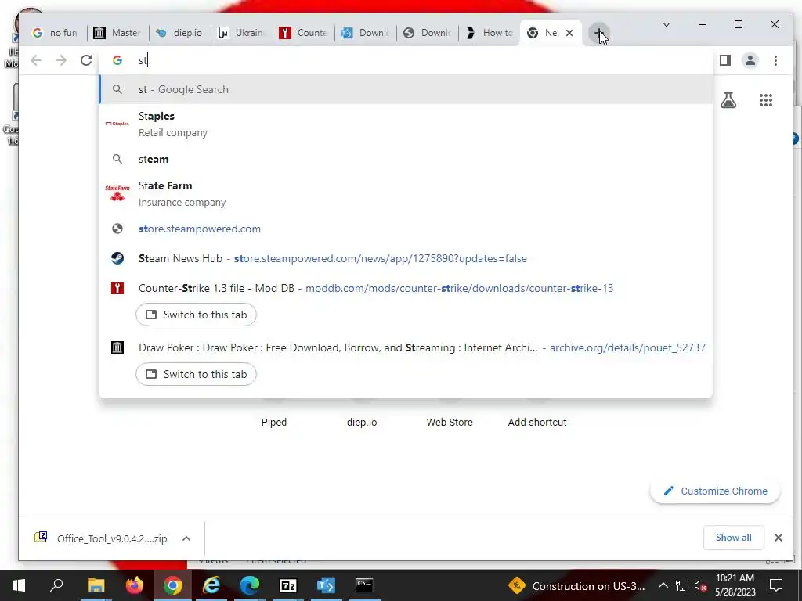Open File Explorer from taskbar
The width and height of the screenshot is (802, 601).
96,585
